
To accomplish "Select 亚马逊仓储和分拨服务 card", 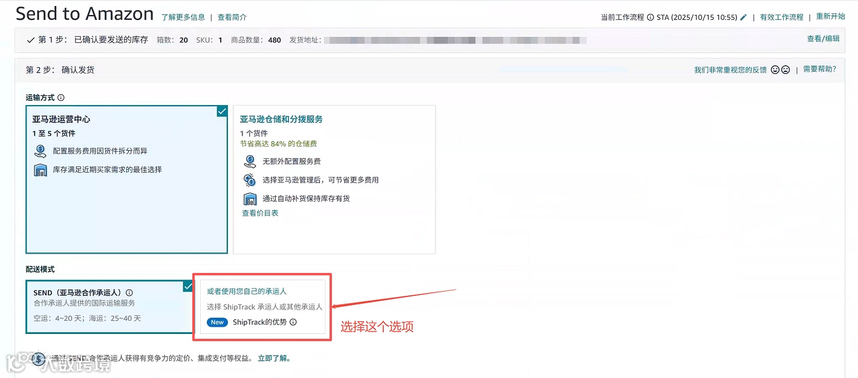I will 334,179.
